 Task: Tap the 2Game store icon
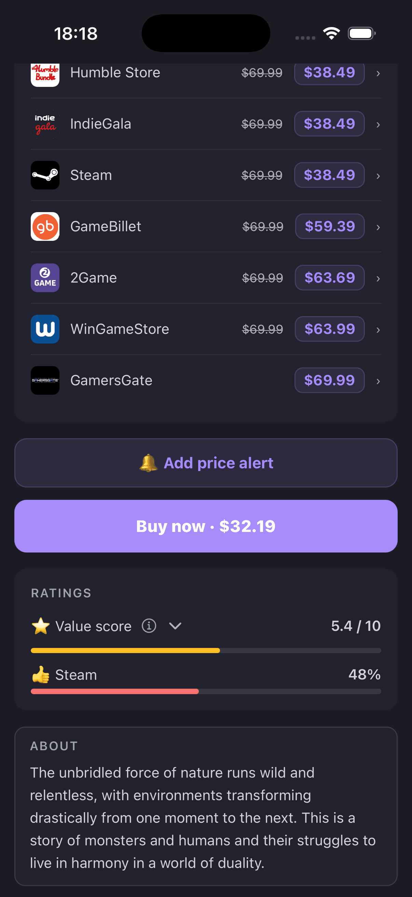[45, 277]
